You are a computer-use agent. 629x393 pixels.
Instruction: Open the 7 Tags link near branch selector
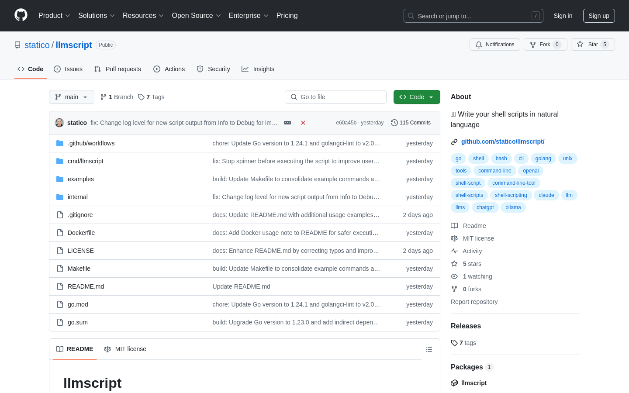click(x=151, y=97)
